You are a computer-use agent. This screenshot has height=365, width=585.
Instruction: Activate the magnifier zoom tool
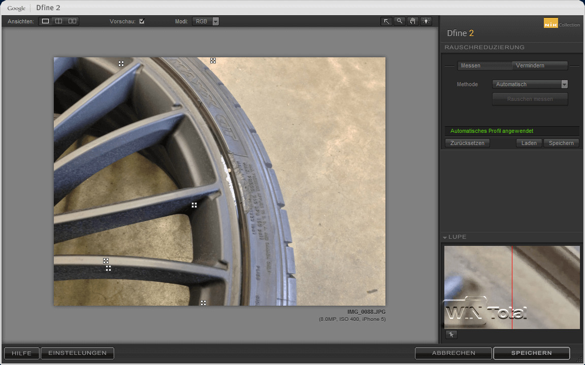pyautogui.click(x=400, y=21)
